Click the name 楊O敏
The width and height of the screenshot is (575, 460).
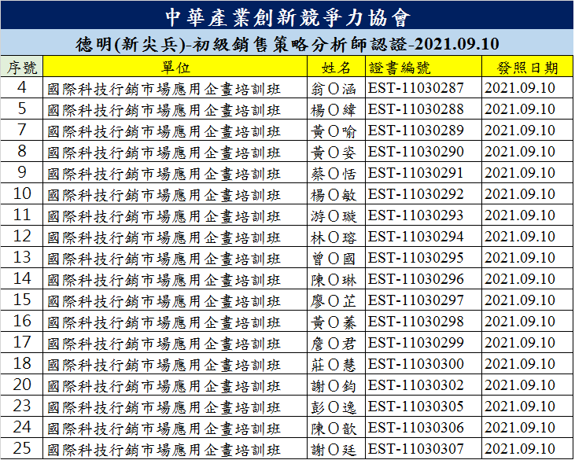click(x=334, y=195)
